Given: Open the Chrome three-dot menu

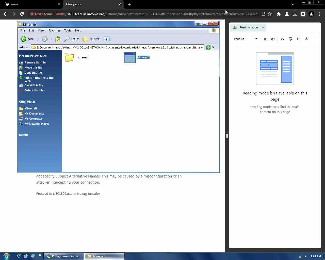Looking at the screenshot, I should click(319, 14).
